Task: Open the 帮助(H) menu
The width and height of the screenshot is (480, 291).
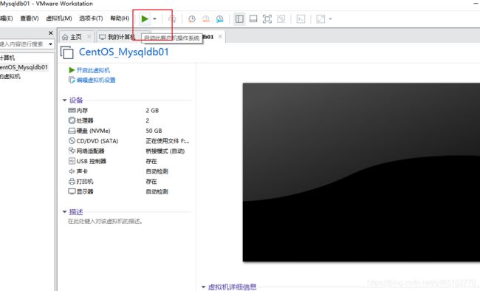Action: pos(120,18)
